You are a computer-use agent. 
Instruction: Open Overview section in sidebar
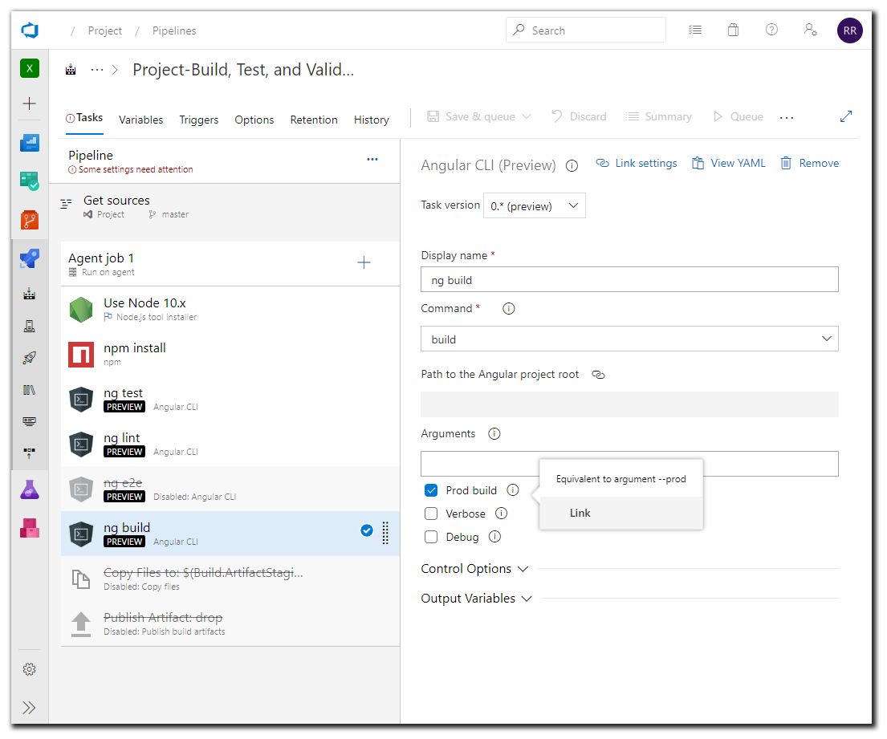point(30,143)
